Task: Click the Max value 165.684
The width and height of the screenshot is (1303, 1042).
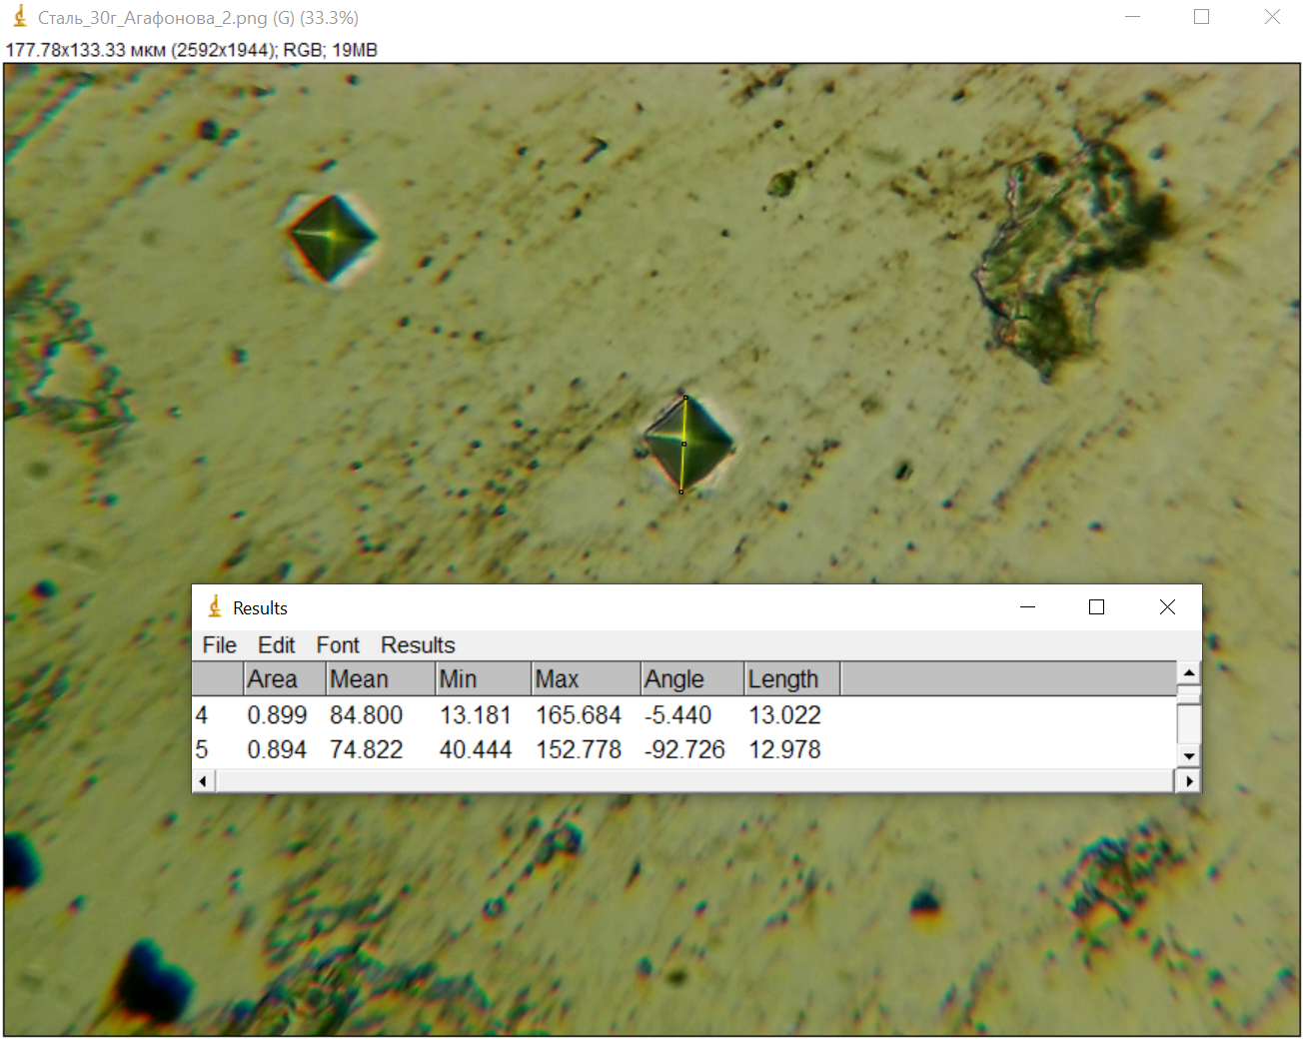Action: (x=579, y=715)
